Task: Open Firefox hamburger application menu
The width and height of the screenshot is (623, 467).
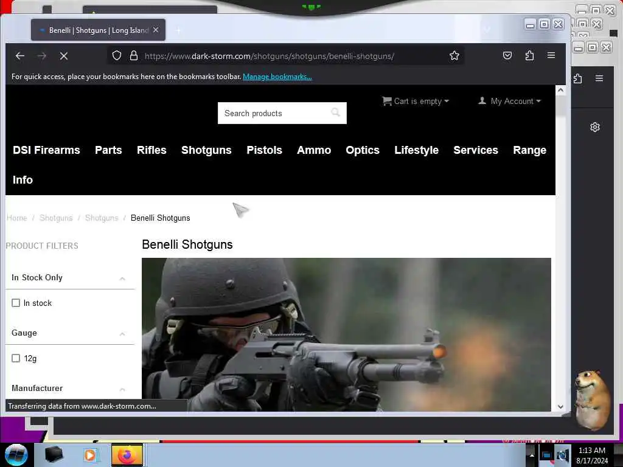Action: click(x=551, y=55)
